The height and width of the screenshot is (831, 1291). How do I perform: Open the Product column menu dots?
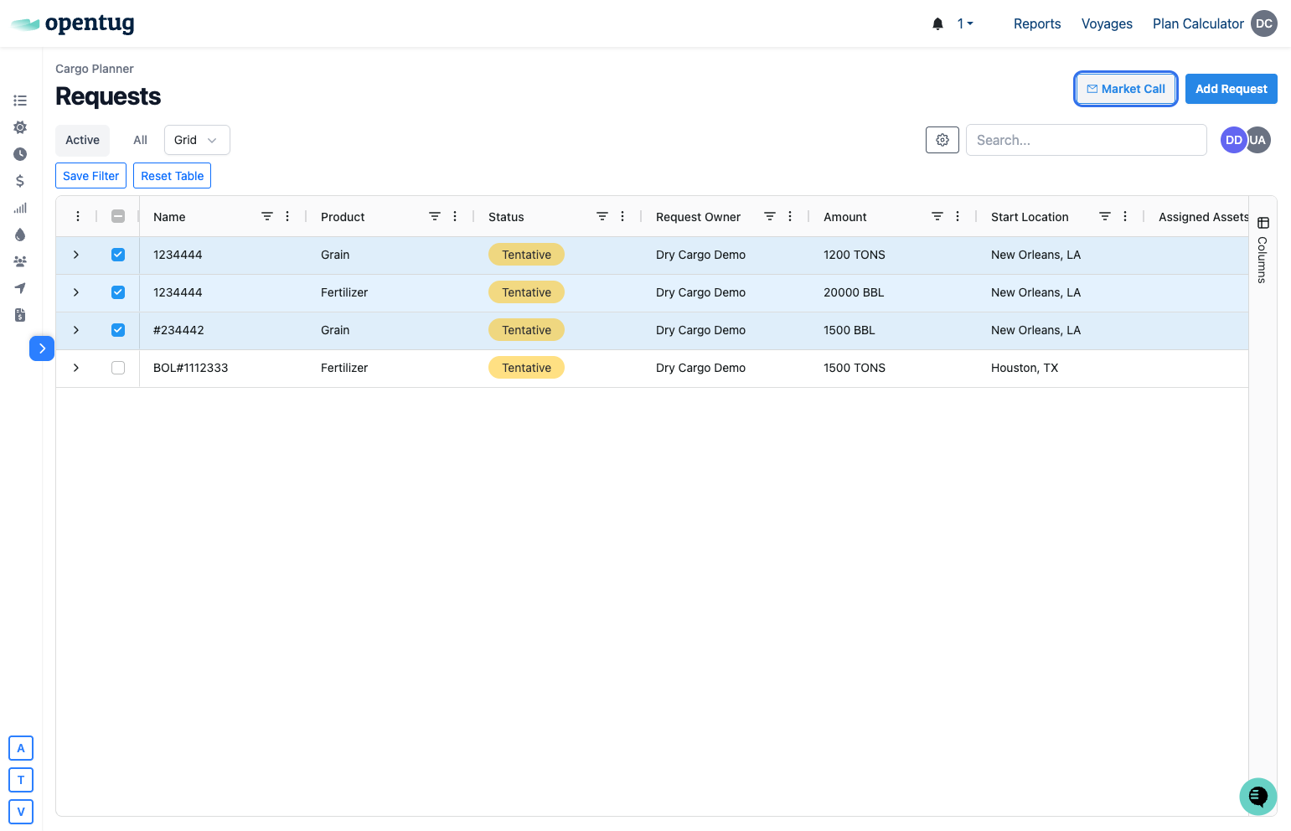(x=455, y=216)
